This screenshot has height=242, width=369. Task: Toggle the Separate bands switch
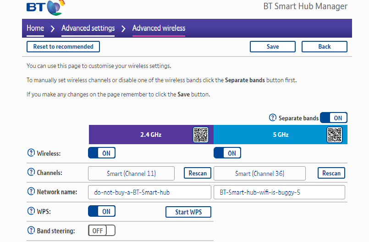point(333,118)
